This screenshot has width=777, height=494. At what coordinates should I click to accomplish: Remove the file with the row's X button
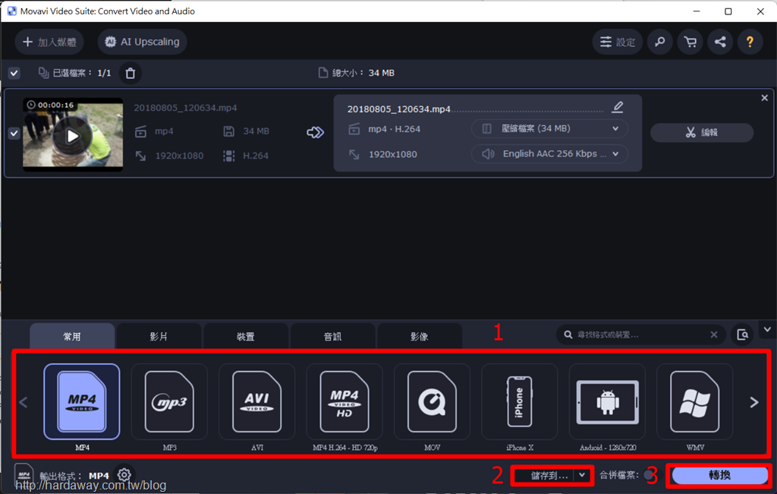[x=765, y=98]
